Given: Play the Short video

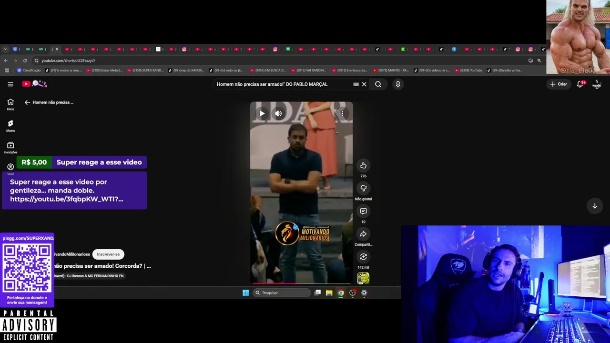Looking at the screenshot, I should pos(262,113).
